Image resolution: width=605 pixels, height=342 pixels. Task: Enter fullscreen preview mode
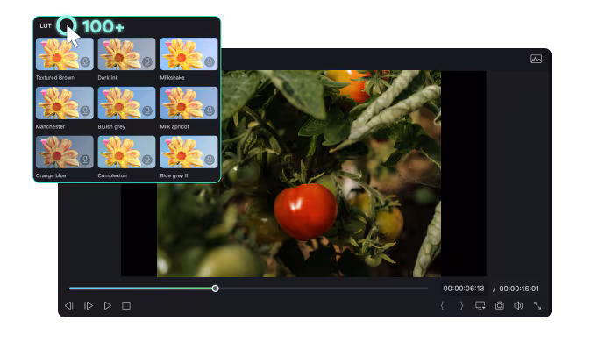point(537,306)
